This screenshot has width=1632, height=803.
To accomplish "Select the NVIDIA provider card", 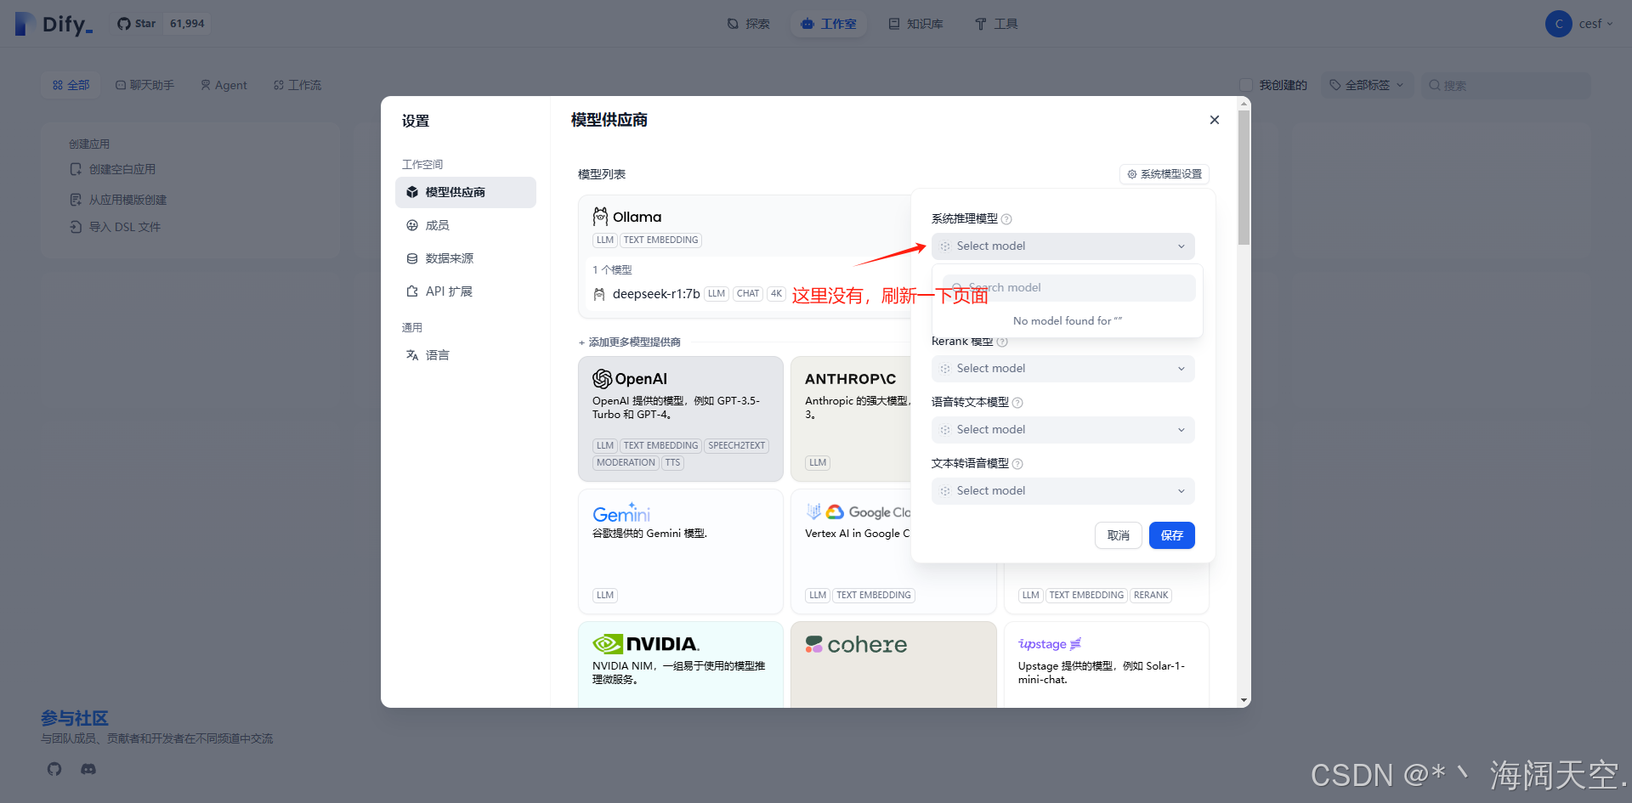I will [681, 664].
